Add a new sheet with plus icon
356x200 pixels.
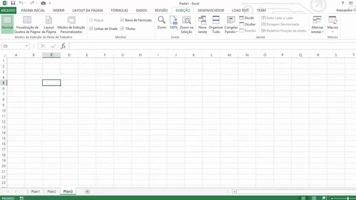tap(87, 192)
